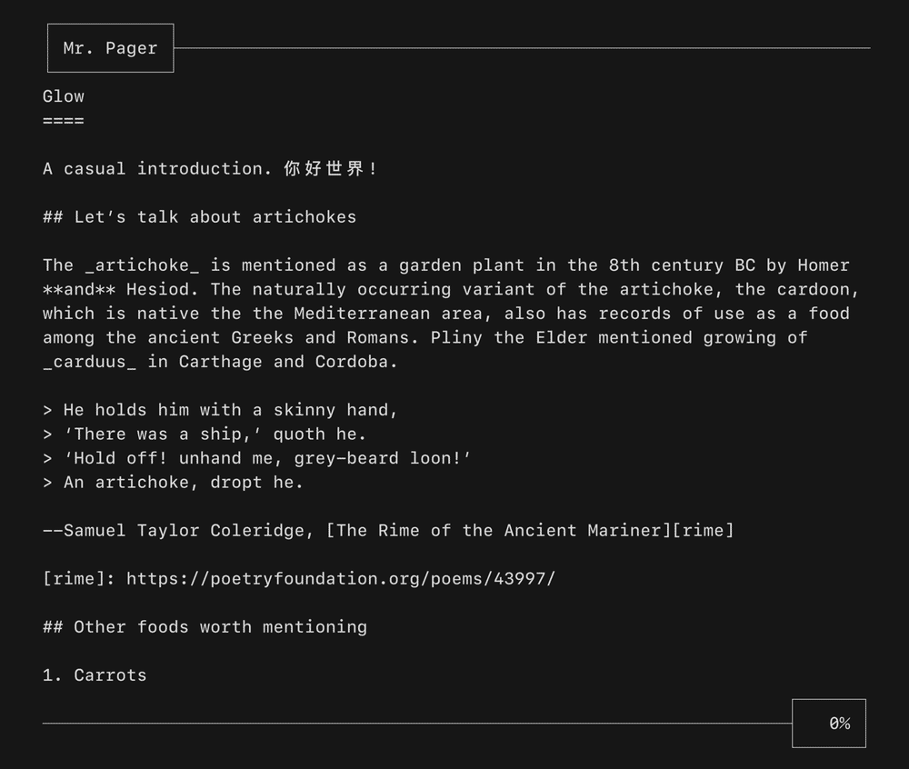
Task: Click the italic carduus term
Action: pyautogui.click(x=91, y=361)
